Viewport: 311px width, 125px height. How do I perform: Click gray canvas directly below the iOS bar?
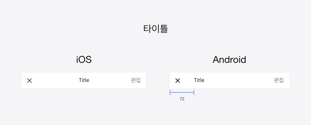[84, 103]
